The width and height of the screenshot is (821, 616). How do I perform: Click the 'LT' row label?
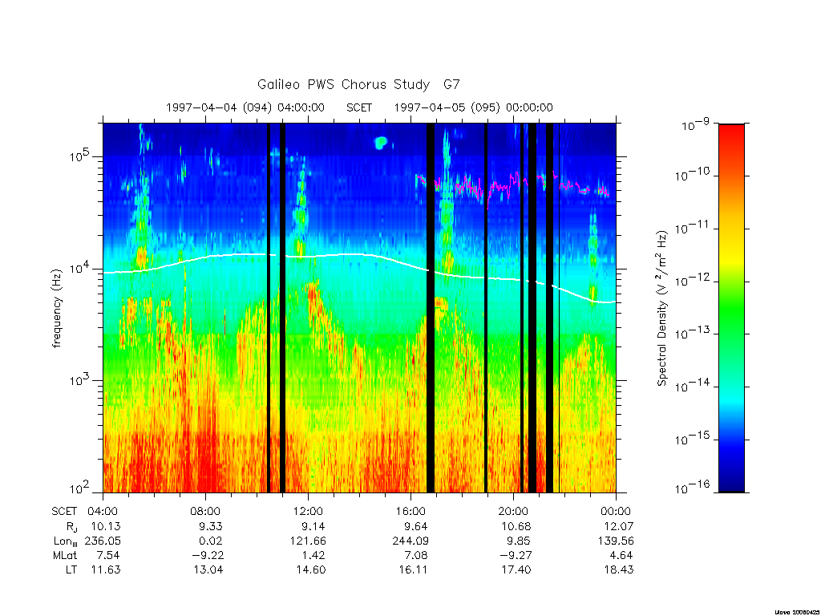pos(71,569)
